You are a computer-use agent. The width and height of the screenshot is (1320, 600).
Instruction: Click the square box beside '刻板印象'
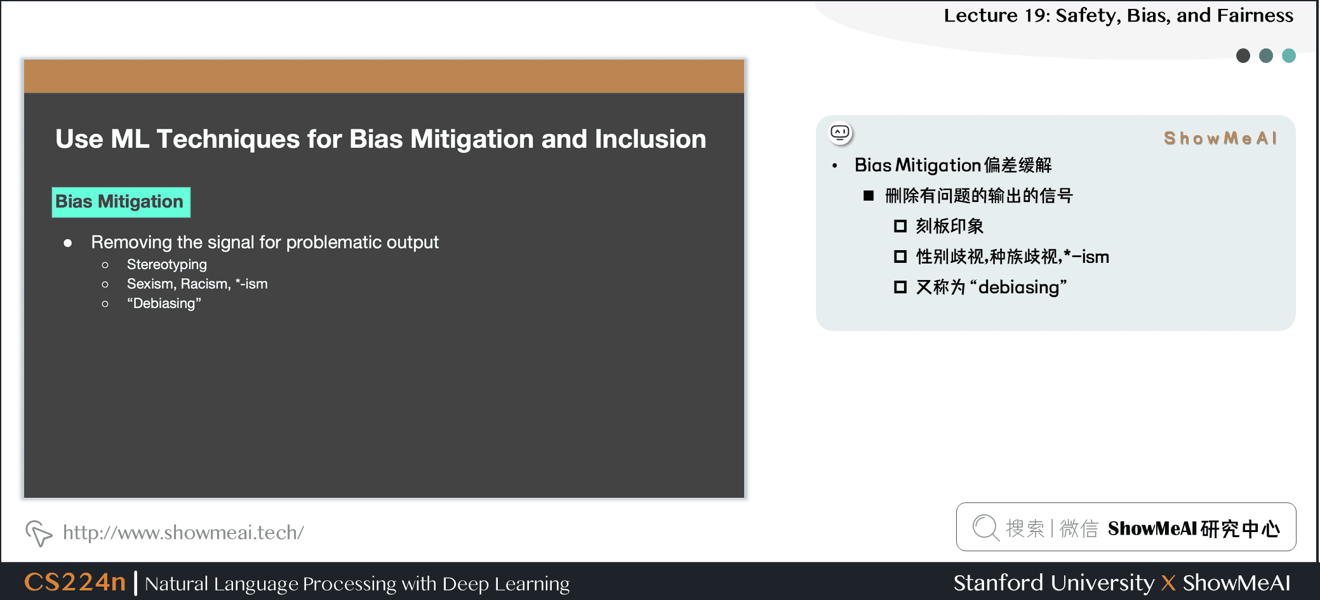point(900,226)
